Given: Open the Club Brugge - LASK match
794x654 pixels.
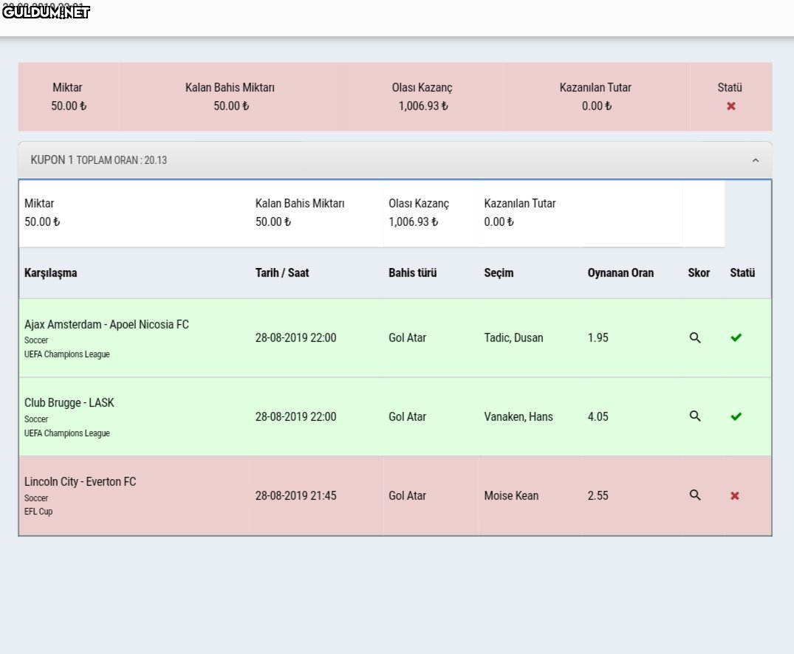Looking at the screenshot, I should click(x=69, y=403).
